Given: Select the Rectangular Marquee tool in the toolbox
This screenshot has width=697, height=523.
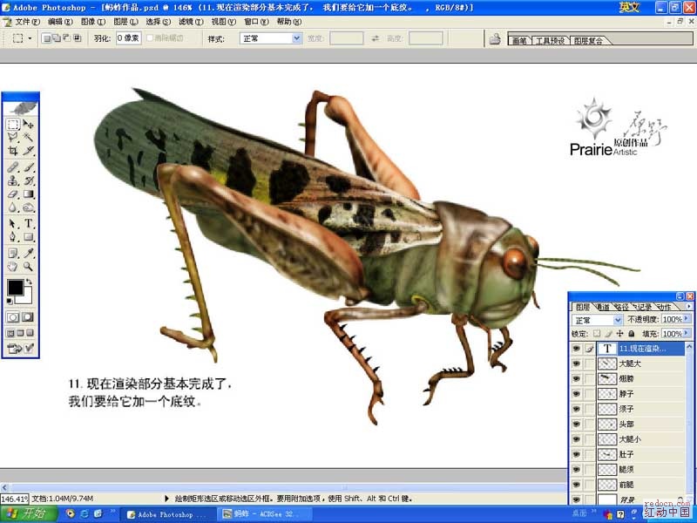Looking at the screenshot, I should click(x=13, y=125).
